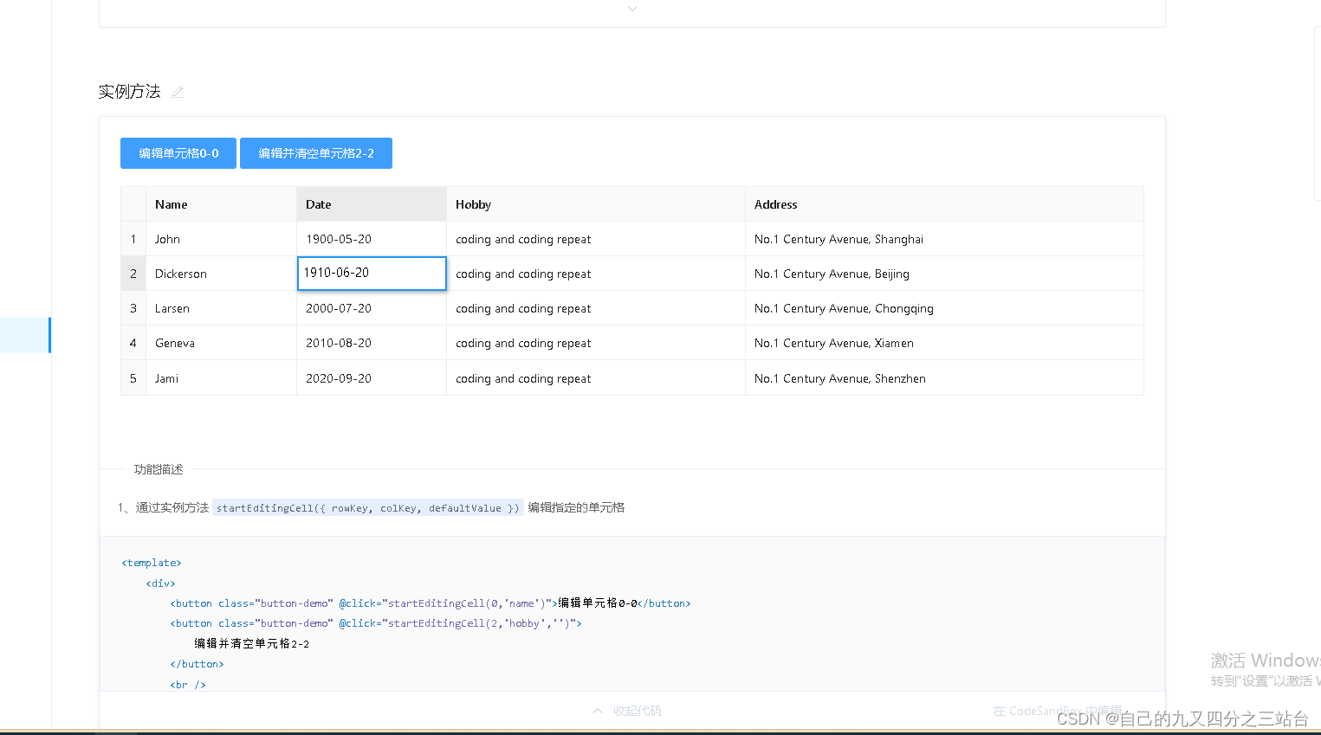Click John's hobby cell
This screenshot has height=735, width=1321.
(596, 239)
